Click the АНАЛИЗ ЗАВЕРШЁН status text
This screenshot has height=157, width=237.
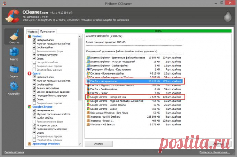[x=104, y=36]
